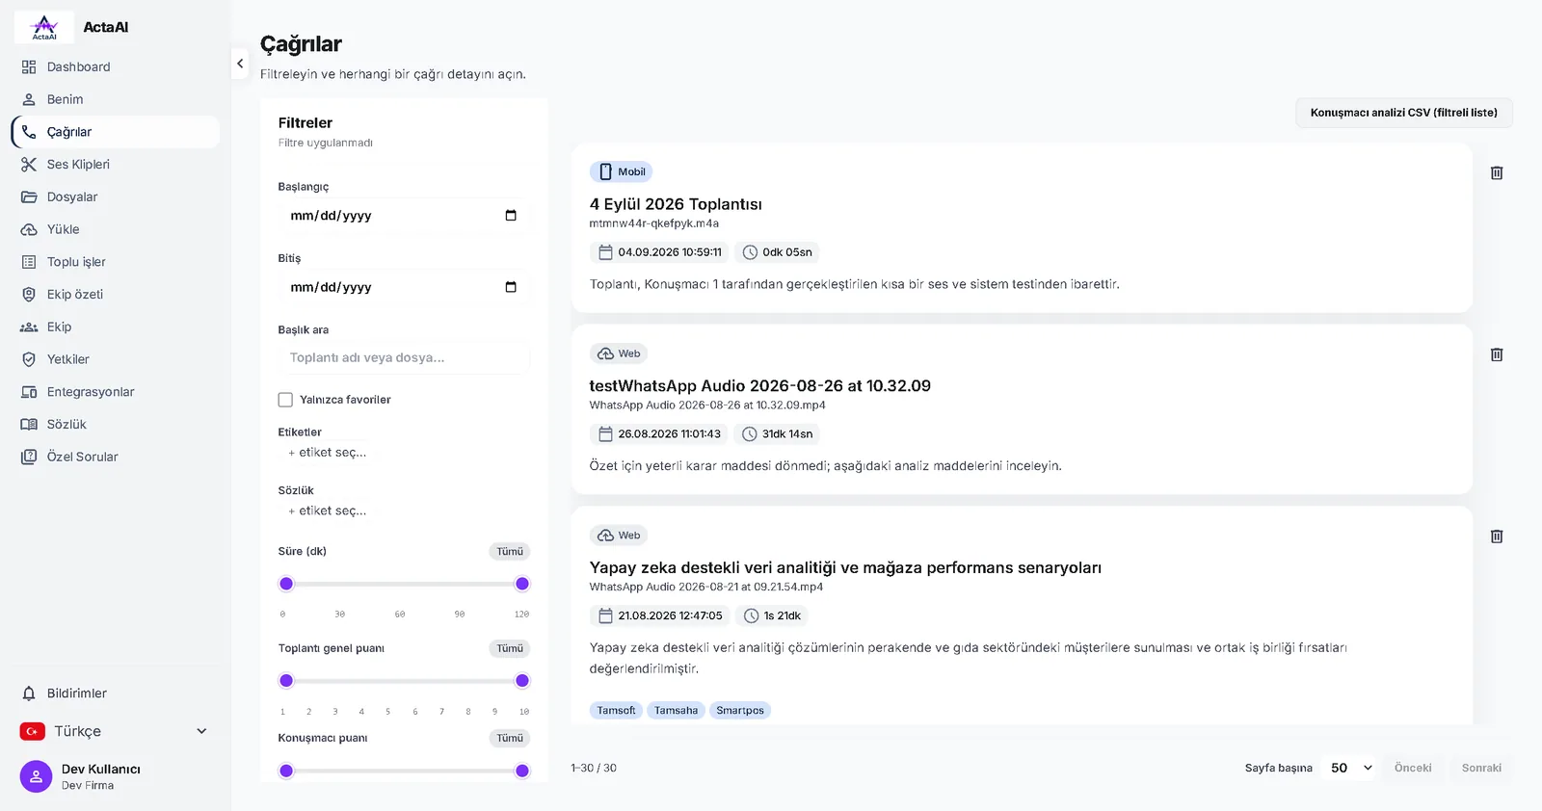This screenshot has height=811, width=1542.
Task: Go to Dashboard
Action: pyautogui.click(x=116, y=66)
